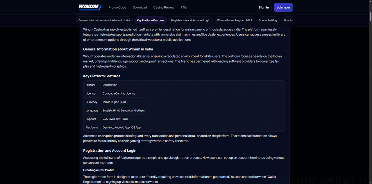
Task: Click the Registration and Account Login heading
Action: coord(110,151)
